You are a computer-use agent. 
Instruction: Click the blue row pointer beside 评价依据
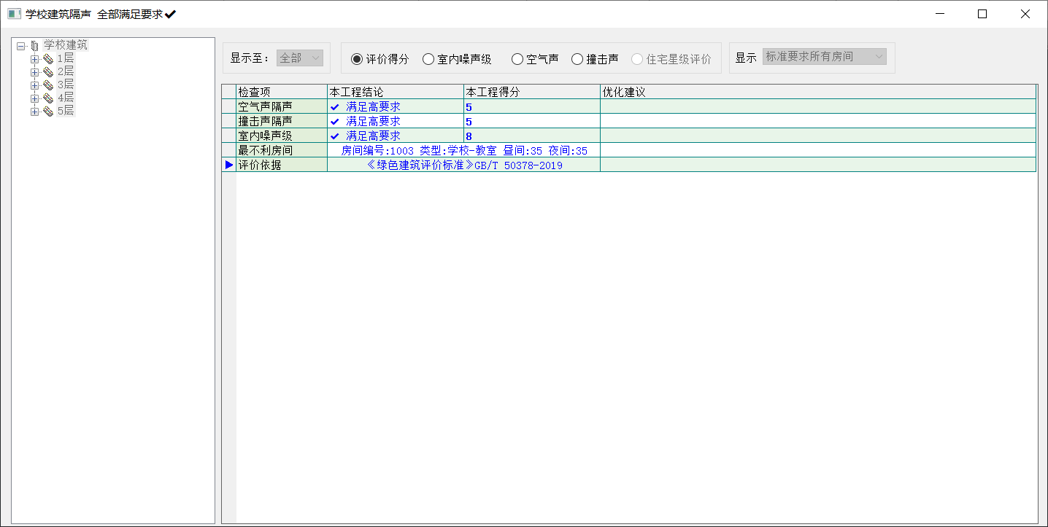pyautogui.click(x=229, y=165)
